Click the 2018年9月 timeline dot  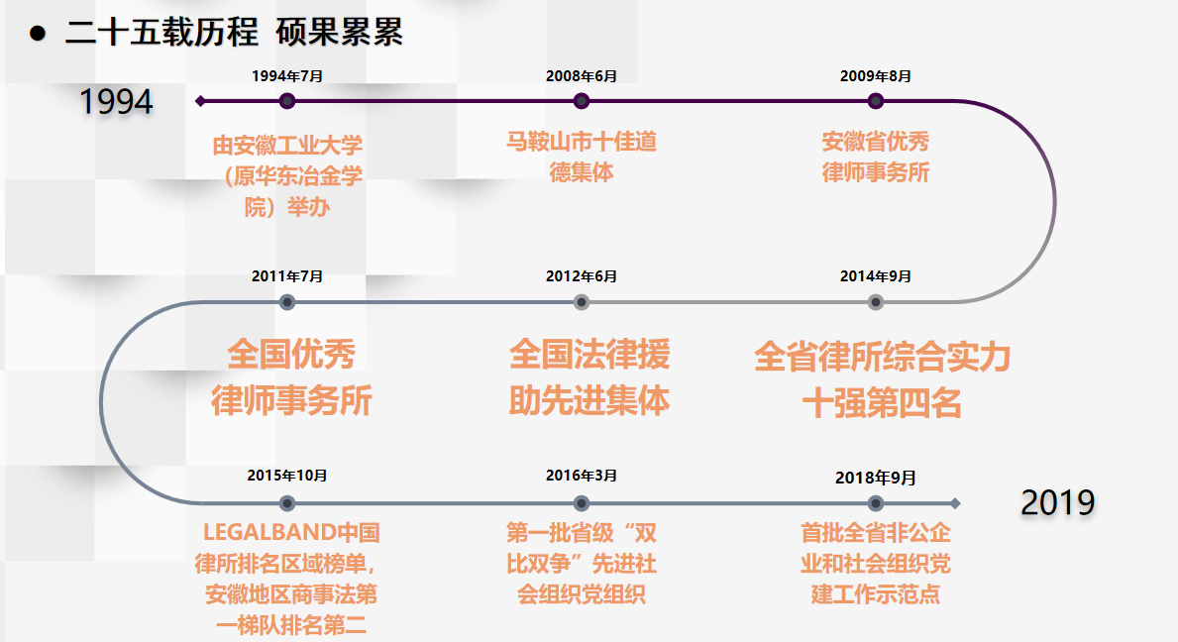click(x=875, y=503)
